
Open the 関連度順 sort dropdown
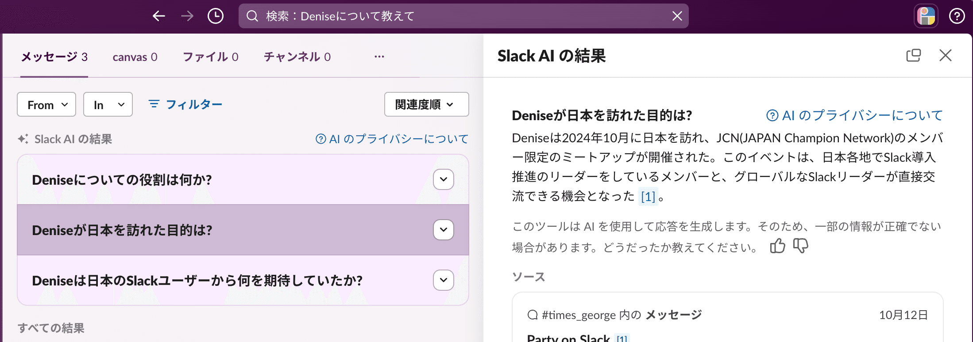(427, 104)
